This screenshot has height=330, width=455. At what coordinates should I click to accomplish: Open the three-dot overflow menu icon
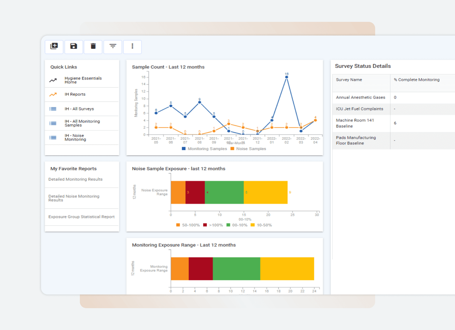[132, 47]
